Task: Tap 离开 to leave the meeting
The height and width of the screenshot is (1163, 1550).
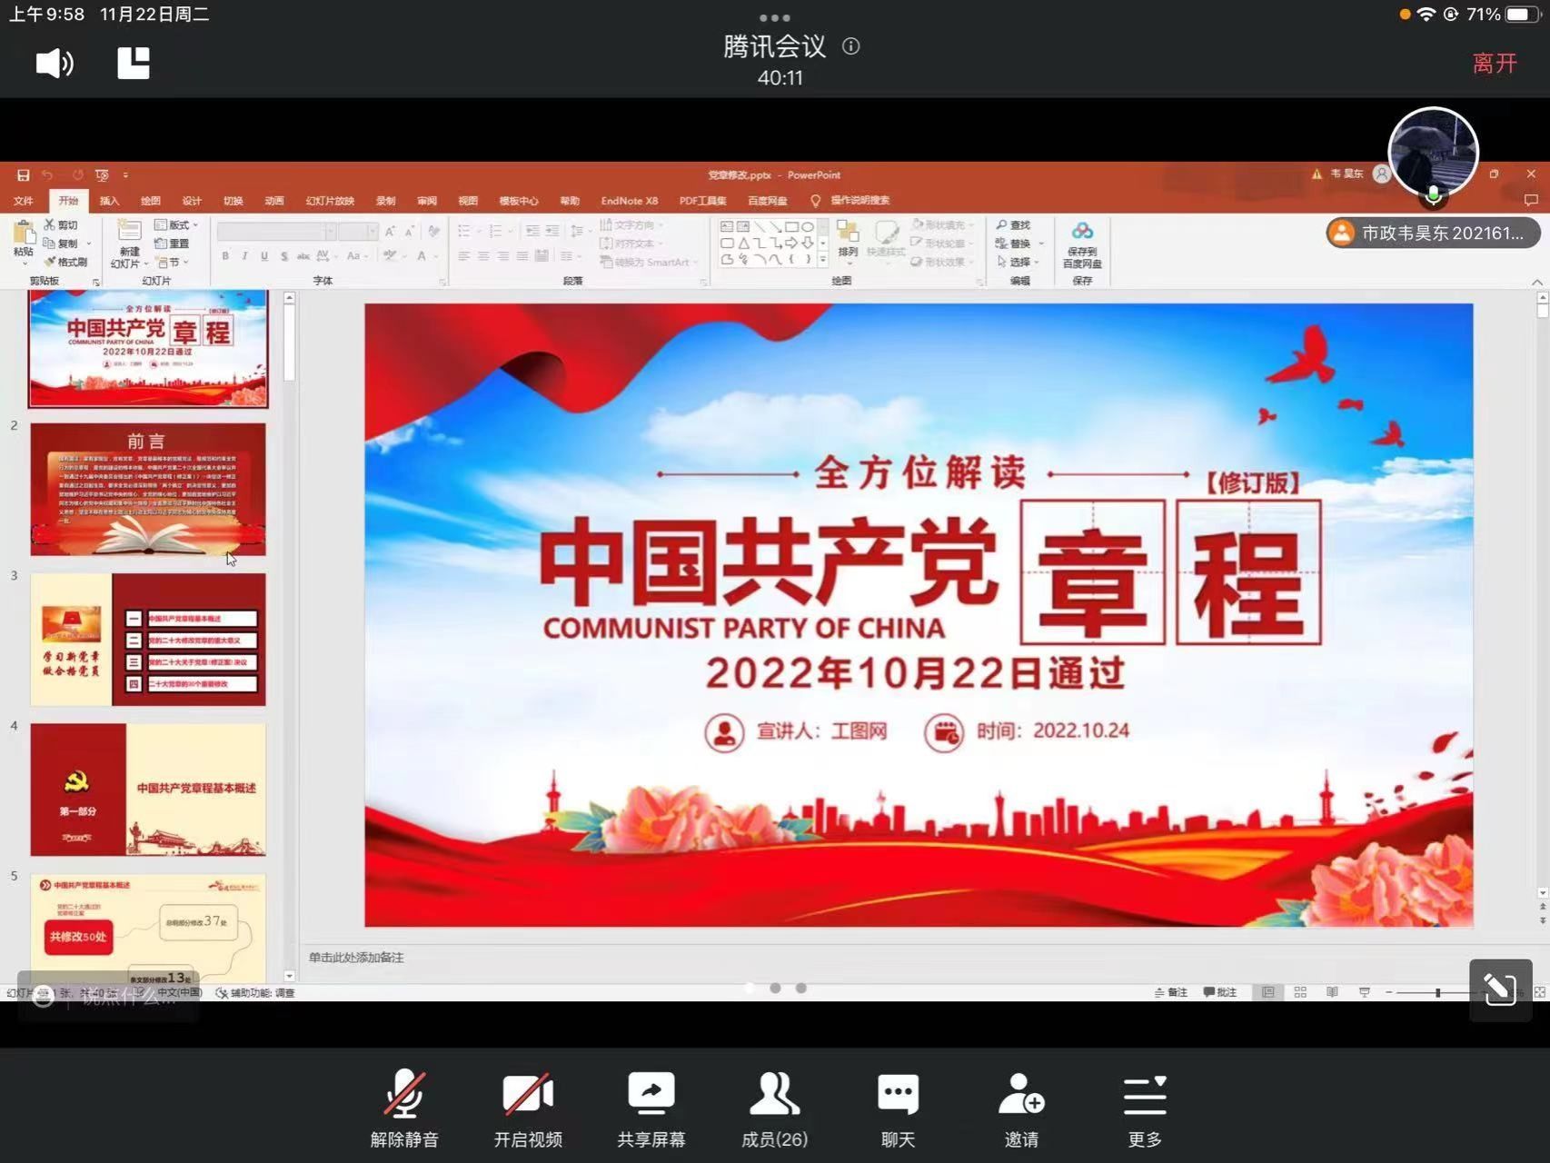Action: [x=1495, y=64]
